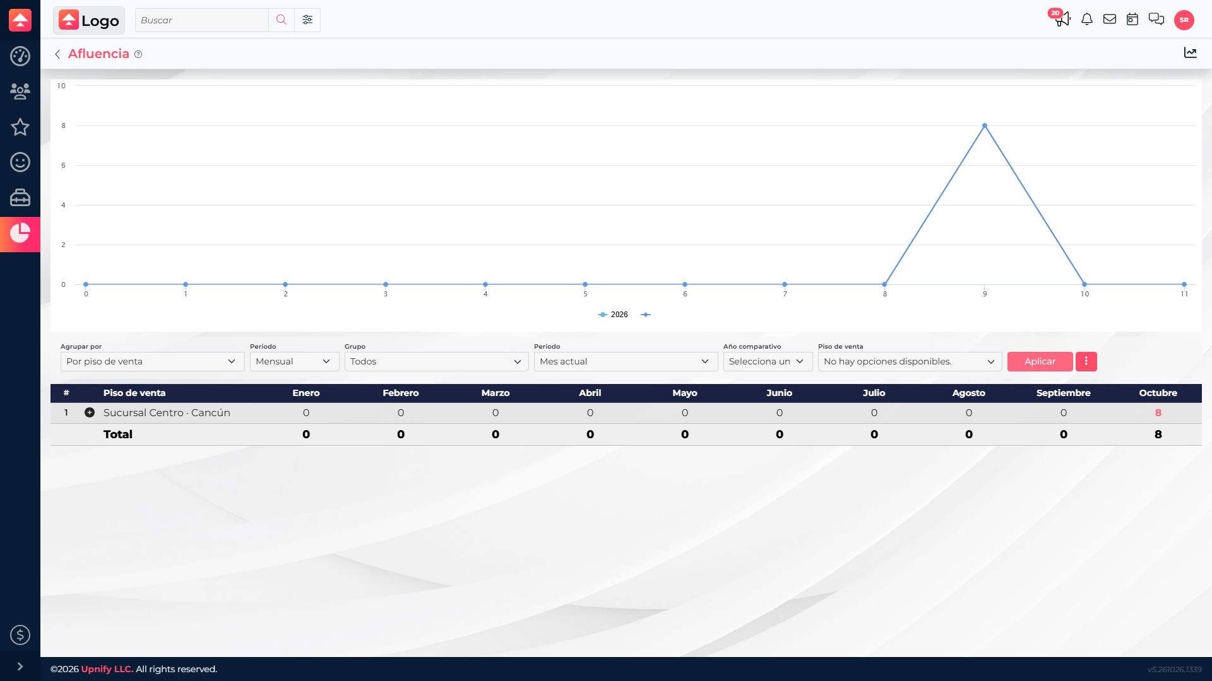Open the Mensual periodo dropdown
The width and height of the screenshot is (1212, 681).
pyautogui.click(x=294, y=361)
